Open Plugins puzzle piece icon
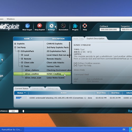Image resolution: width=132 pixels, height=132 pixels. point(75,26)
